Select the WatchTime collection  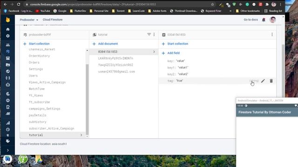click(37, 89)
